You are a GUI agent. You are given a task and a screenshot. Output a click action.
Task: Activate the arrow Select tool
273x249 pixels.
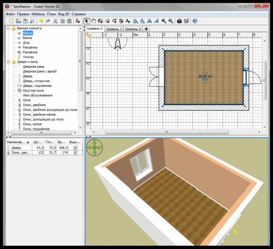click(87, 21)
